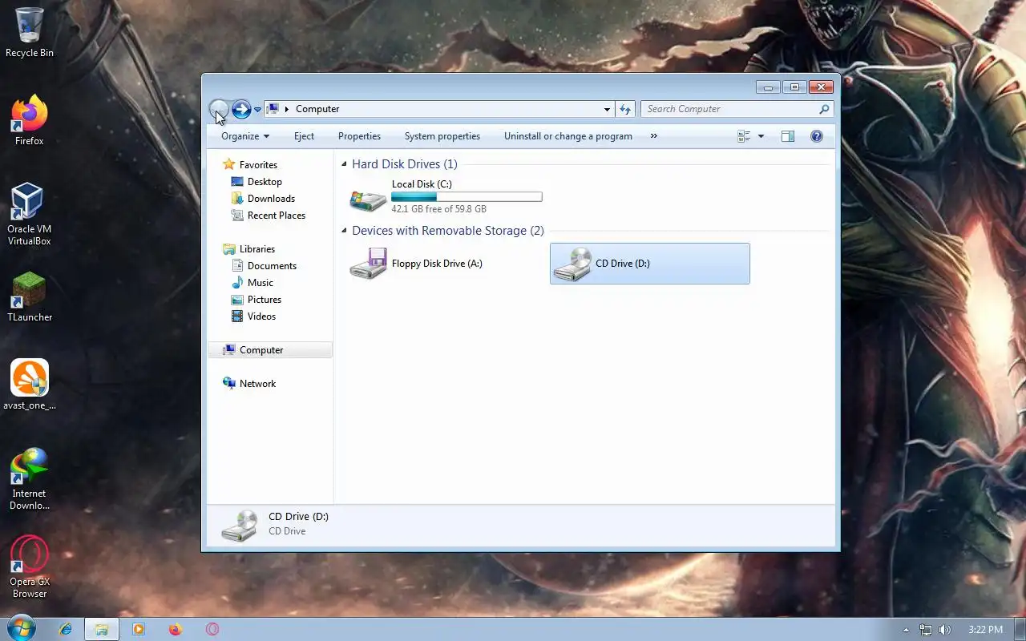Image resolution: width=1026 pixels, height=641 pixels.
Task: Refresh the Computer folder view
Action: (625, 109)
